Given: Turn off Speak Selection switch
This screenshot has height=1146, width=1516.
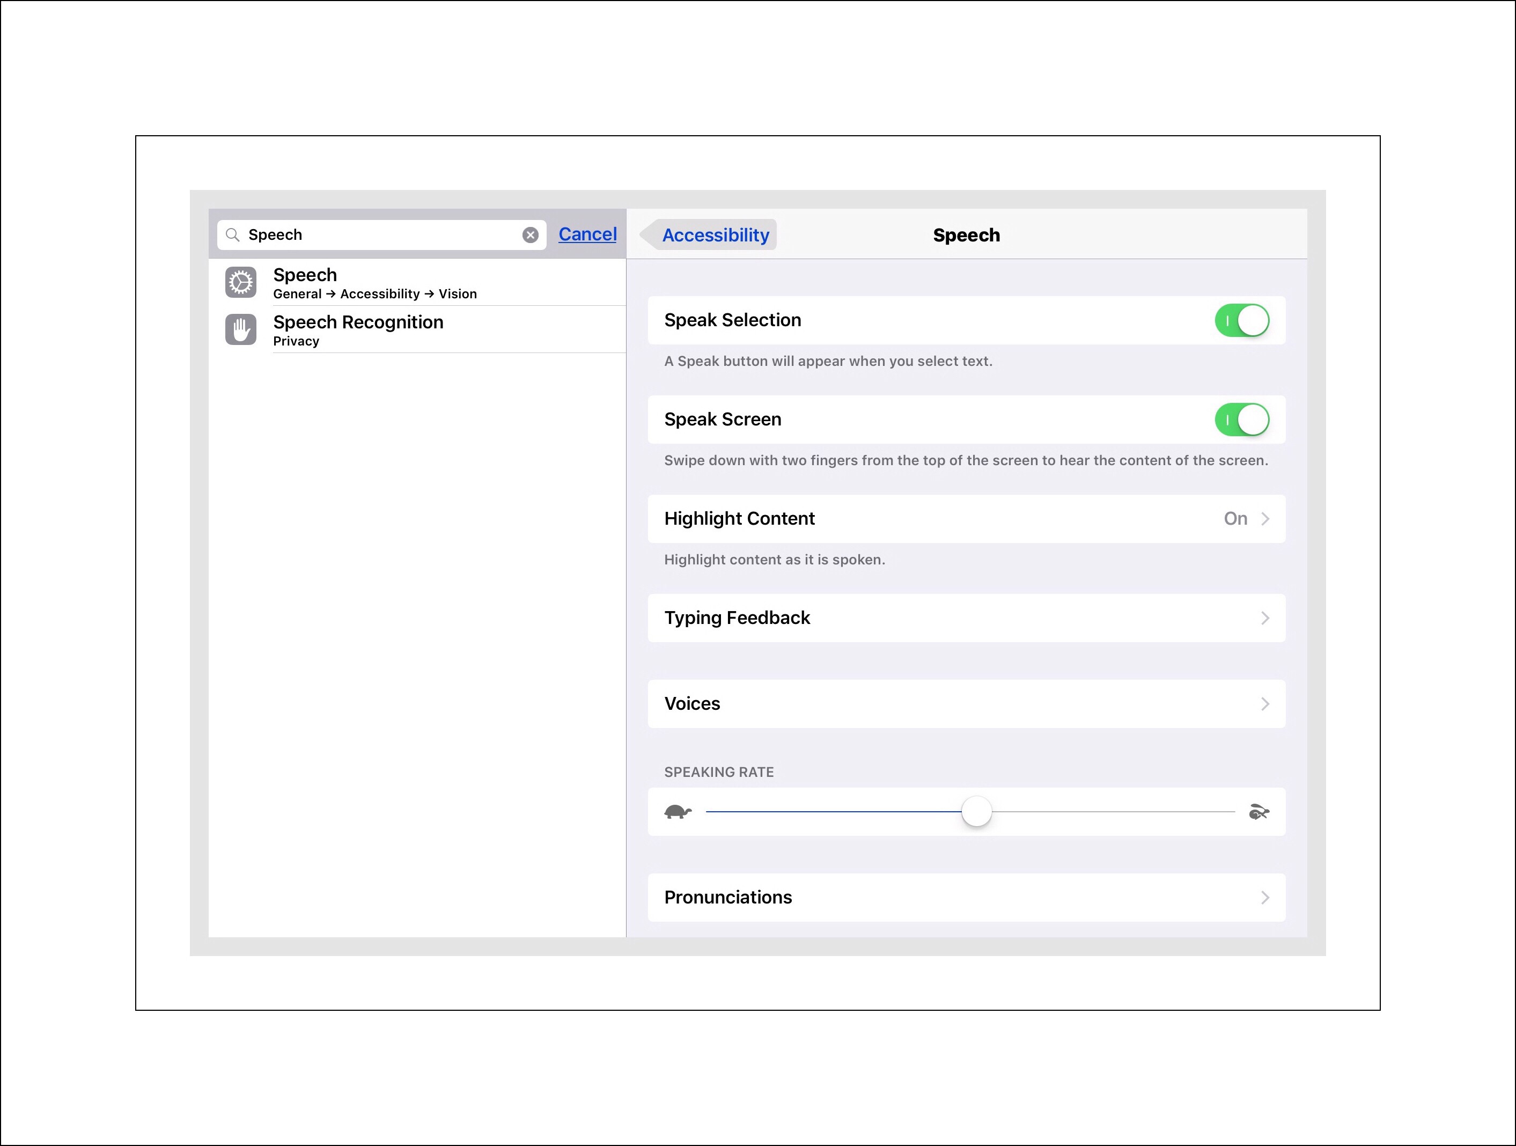Looking at the screenshot, I should pos(1241,320).
